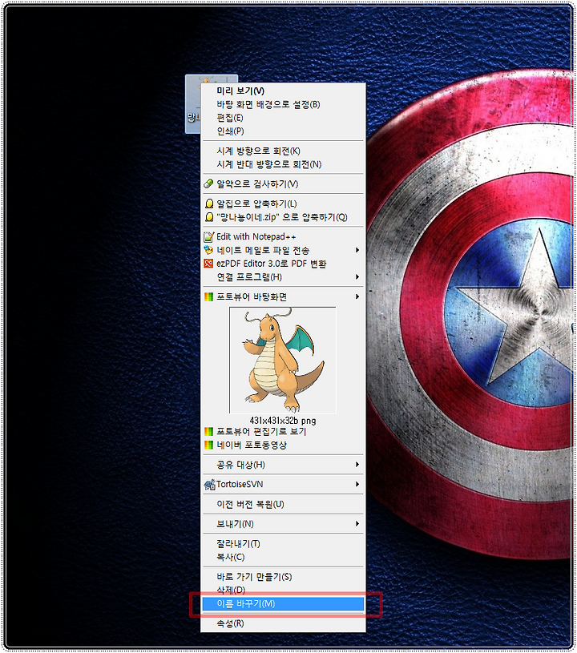Click the 431x431x32b png size label
Screen dimensions: 577x653
pyautogui.click(x=283, y=421)
